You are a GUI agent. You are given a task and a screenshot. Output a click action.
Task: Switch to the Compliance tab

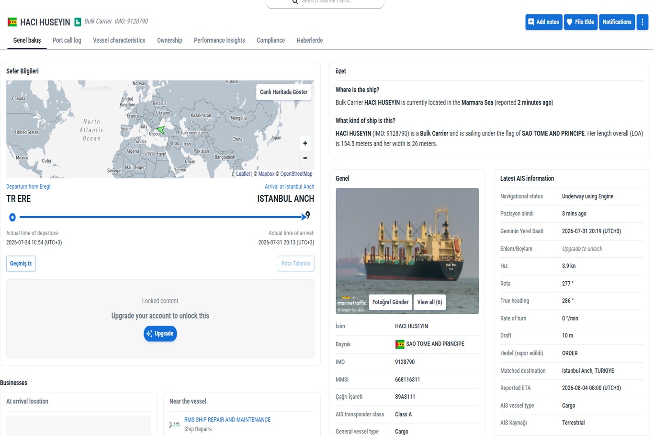click(271, 40)
